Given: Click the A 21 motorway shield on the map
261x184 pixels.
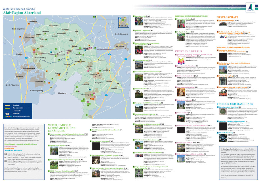Looking at the screenshot, I should click(109, 54).
